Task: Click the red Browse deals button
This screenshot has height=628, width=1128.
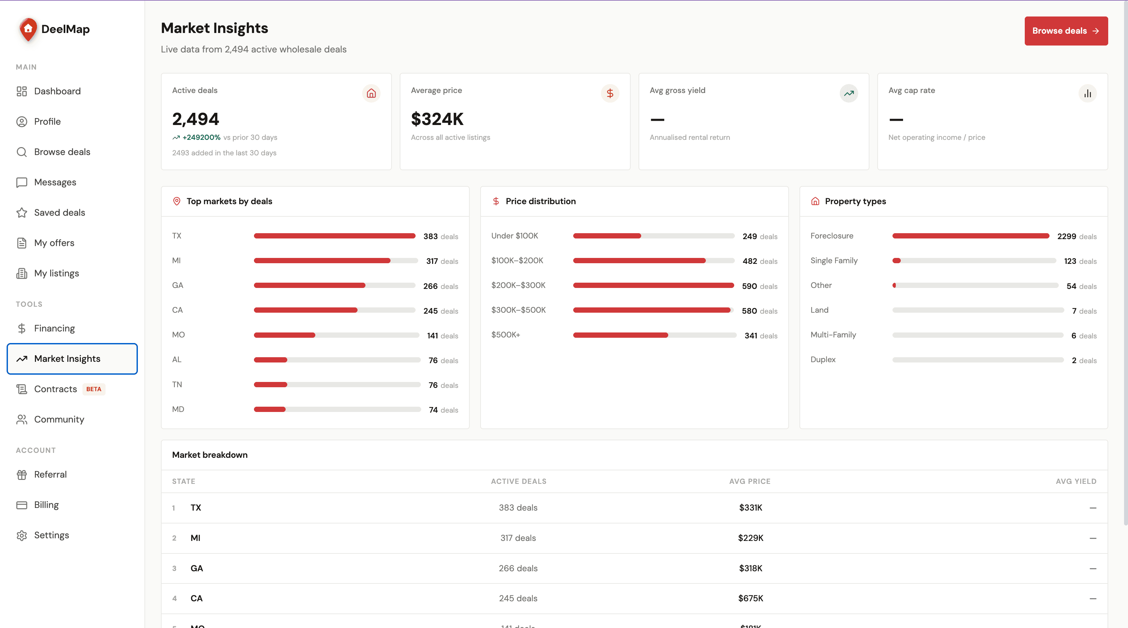Action: tap(1066, 31)
